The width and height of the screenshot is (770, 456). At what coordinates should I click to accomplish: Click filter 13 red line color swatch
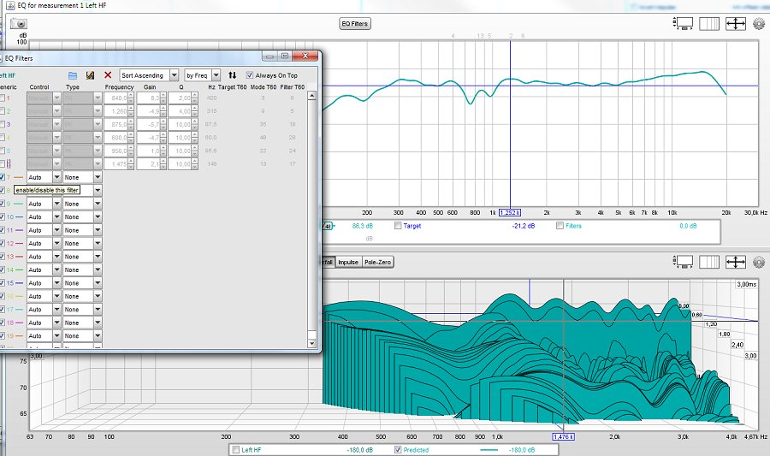click(19, 257)
